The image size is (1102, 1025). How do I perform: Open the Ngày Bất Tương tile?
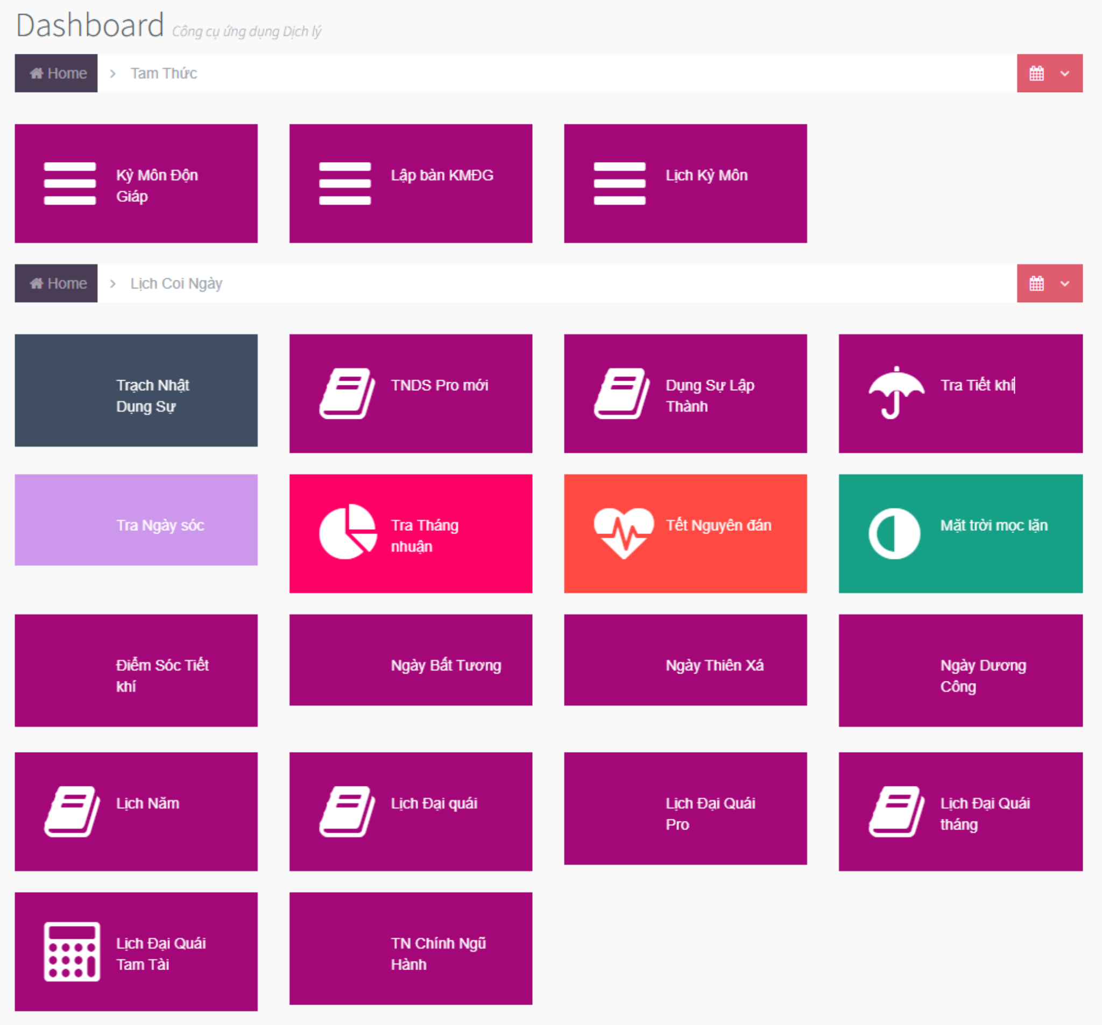click(411, 660)
